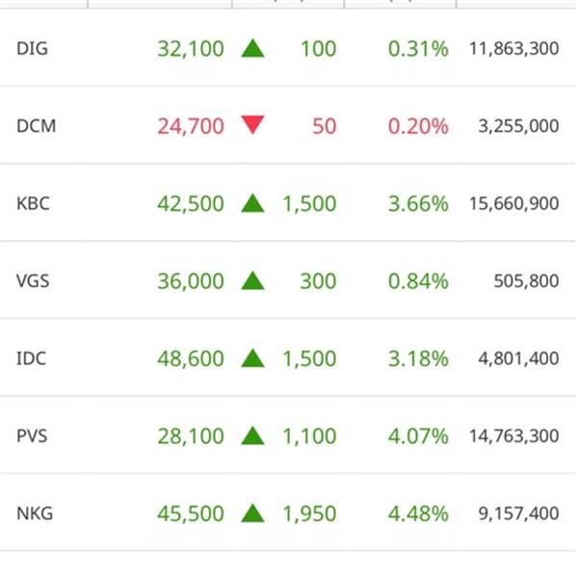
Task: Click the green up arrow in KBC row
Action: tap(252, 203)
